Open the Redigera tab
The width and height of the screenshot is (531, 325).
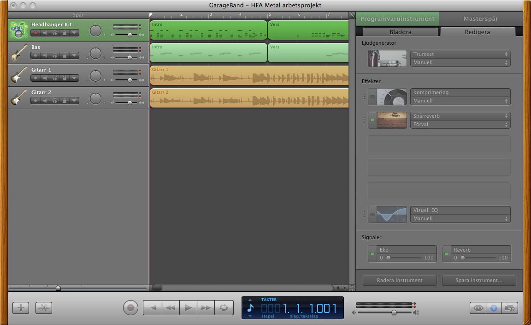coord(477,32)
